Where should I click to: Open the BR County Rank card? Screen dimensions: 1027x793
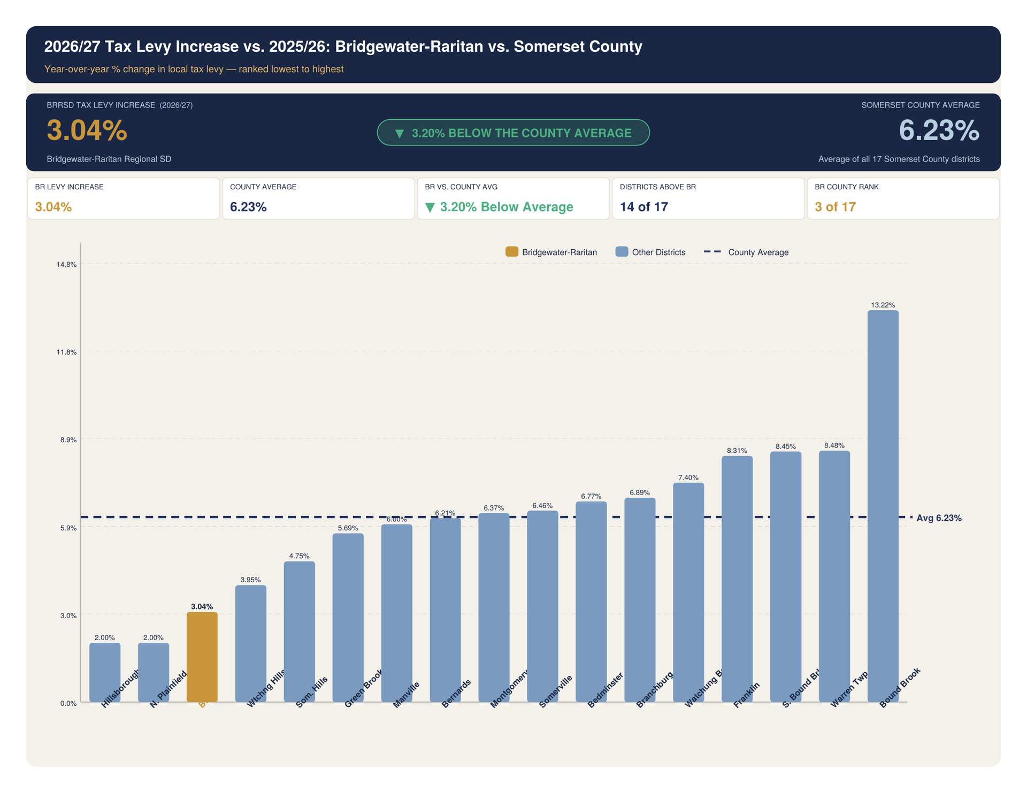click(x=902, y=198)
